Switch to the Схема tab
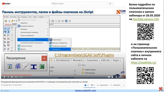 click(14, 24)
